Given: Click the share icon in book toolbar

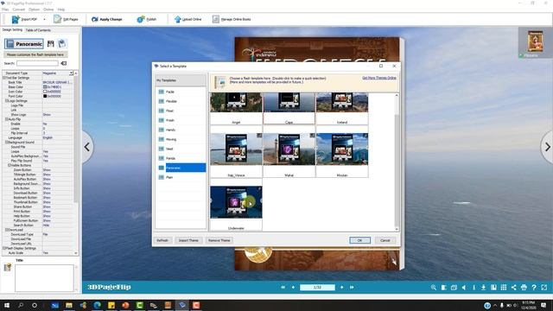Looking at the screenshot, I should coord(513,288).
